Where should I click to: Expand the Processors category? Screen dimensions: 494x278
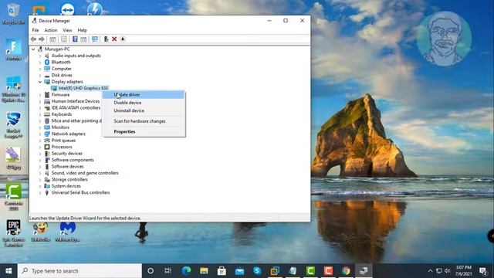(40, 147)
